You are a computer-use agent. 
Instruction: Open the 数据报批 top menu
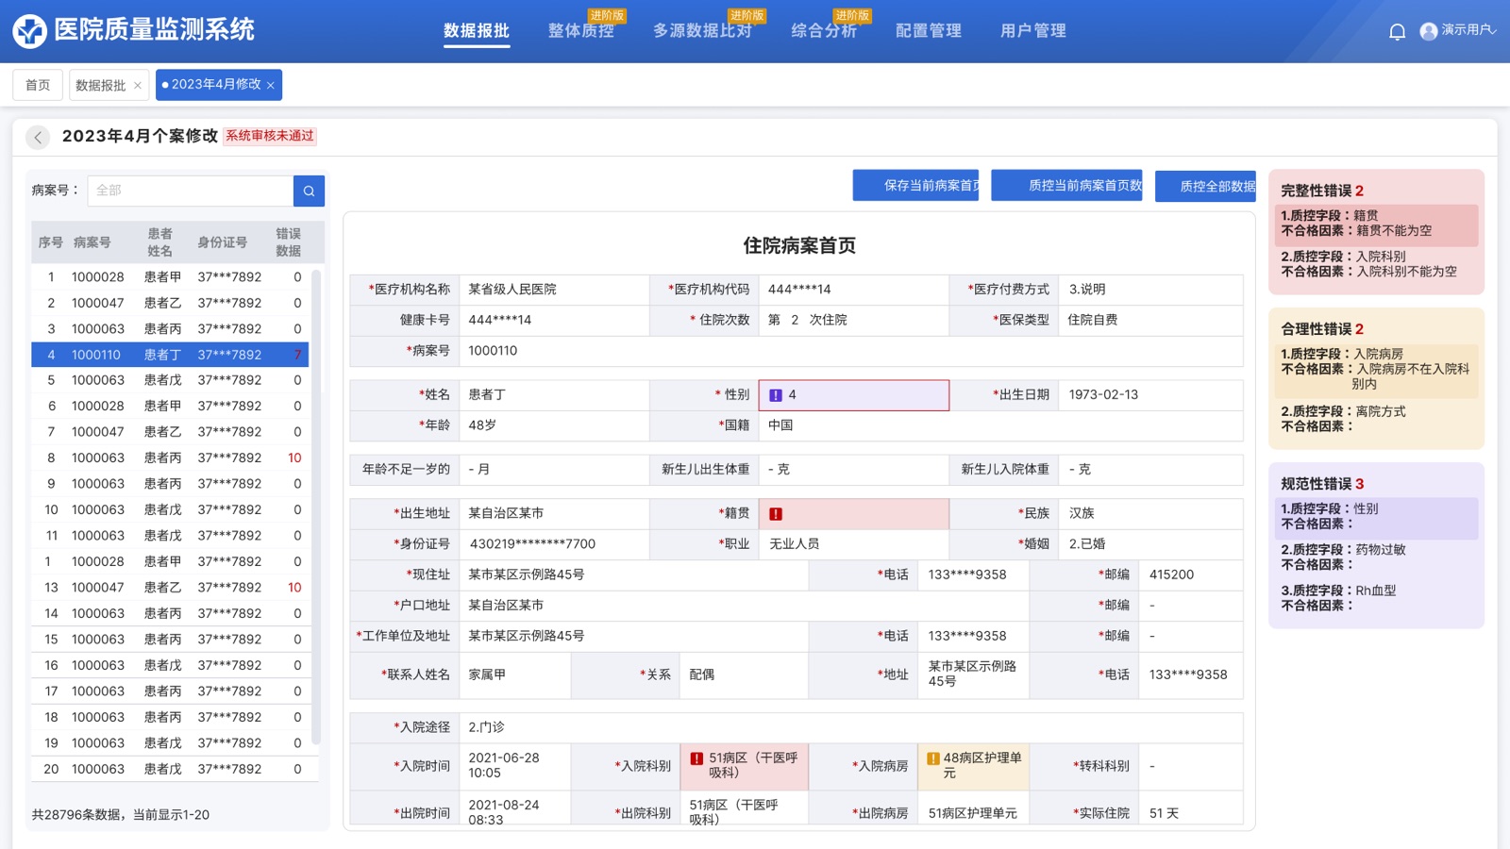(477, 31)
